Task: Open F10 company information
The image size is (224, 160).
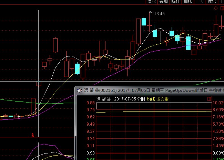Action: click(x=200, y=2)
